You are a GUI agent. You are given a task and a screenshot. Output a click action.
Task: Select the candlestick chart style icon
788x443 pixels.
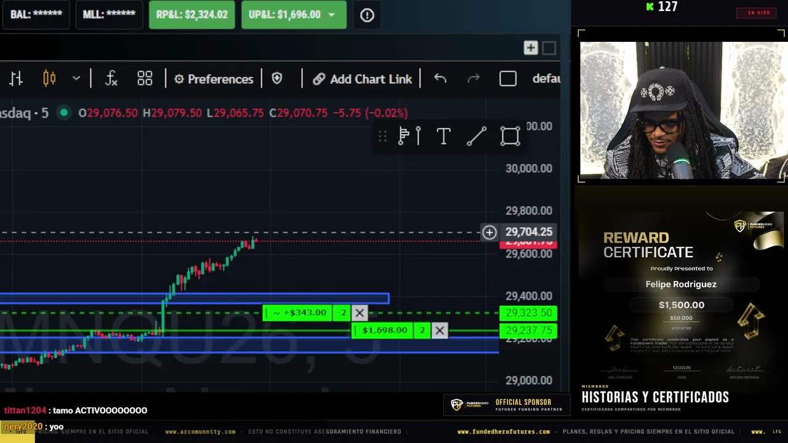pos(49,79)
